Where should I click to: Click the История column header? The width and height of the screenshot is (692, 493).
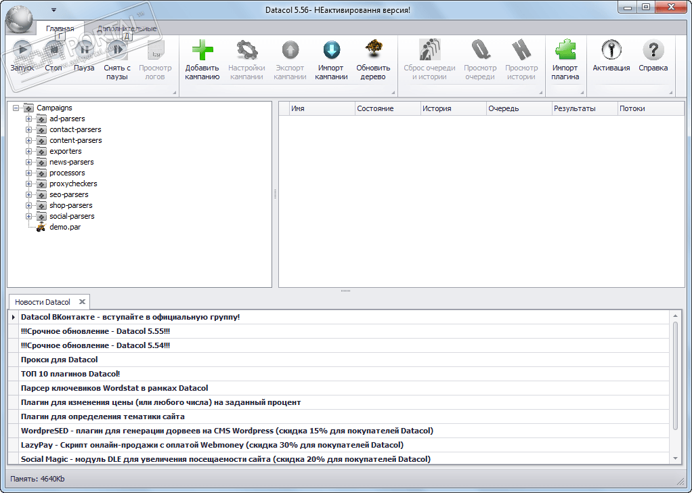point(453,108)
